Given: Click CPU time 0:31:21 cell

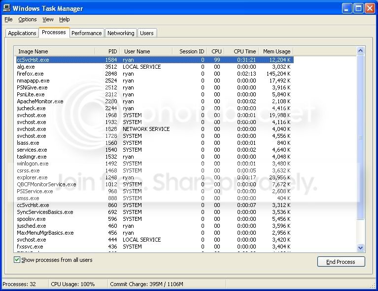Looking at the screenshot, I should [246, 60].
